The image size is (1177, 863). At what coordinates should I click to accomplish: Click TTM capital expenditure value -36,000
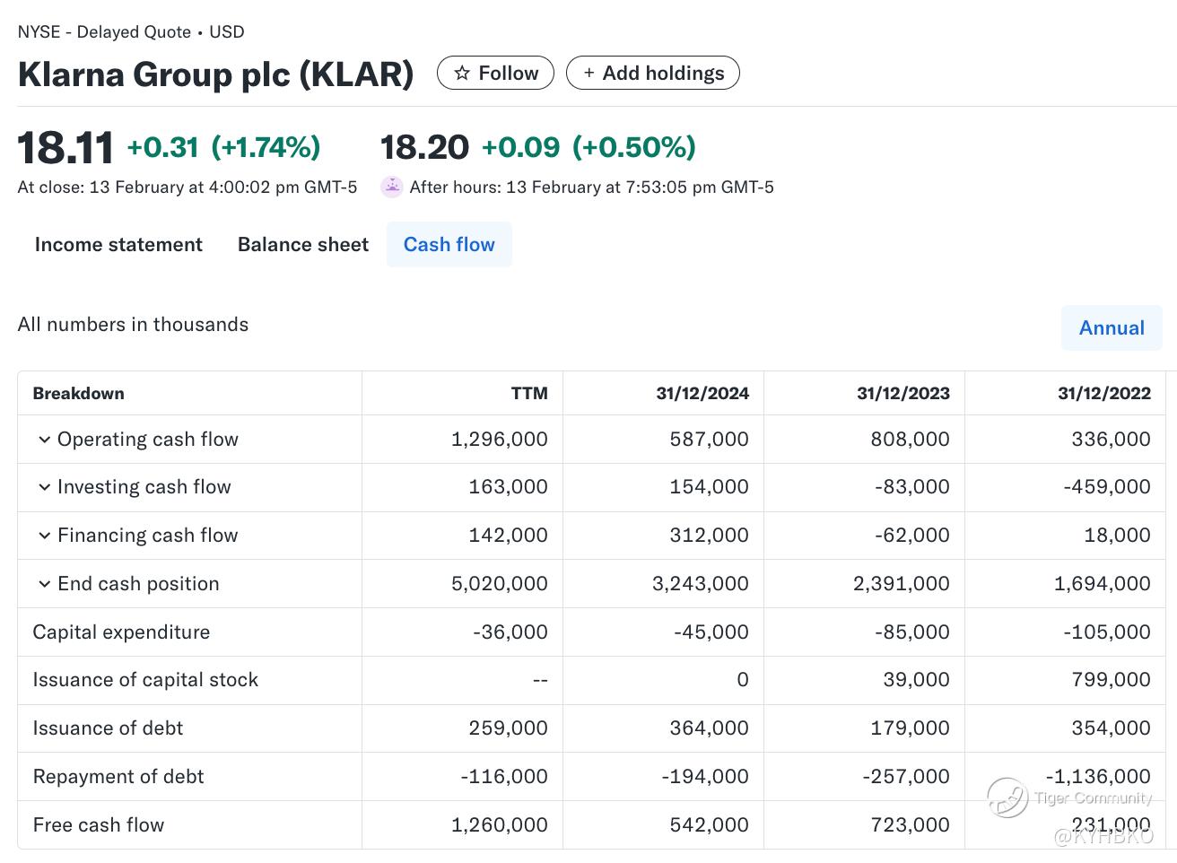[510, 632]
